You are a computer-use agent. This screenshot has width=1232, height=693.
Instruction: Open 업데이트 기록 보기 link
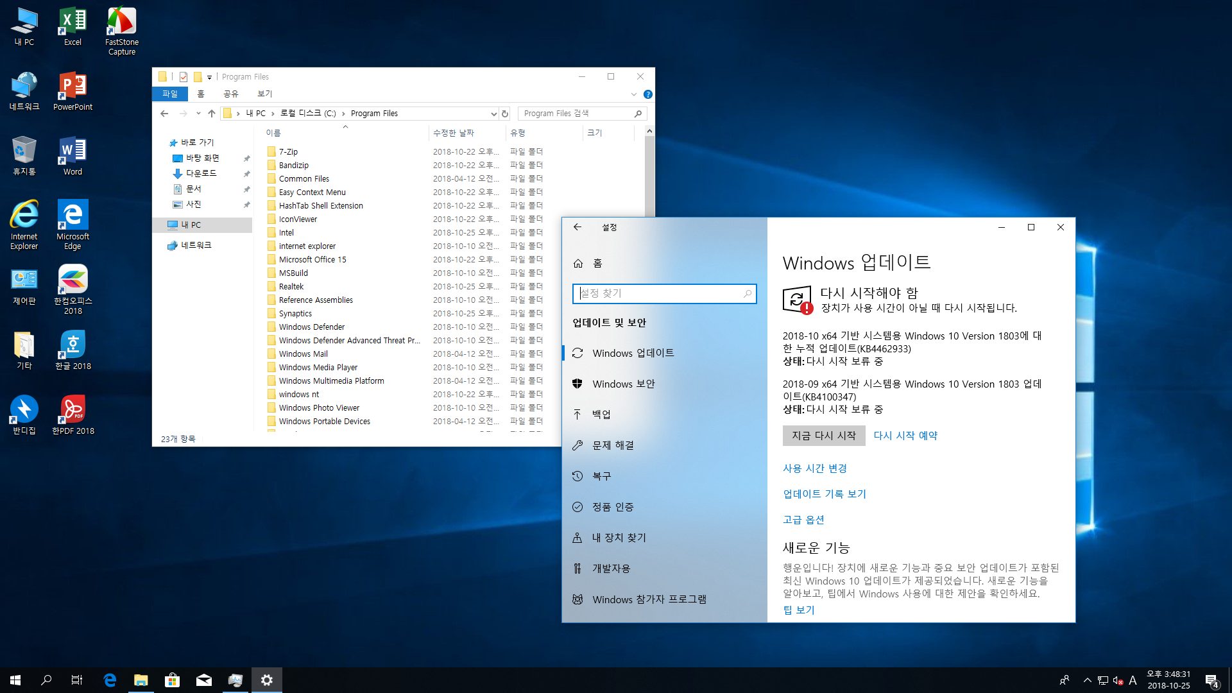tap(825, 494)
